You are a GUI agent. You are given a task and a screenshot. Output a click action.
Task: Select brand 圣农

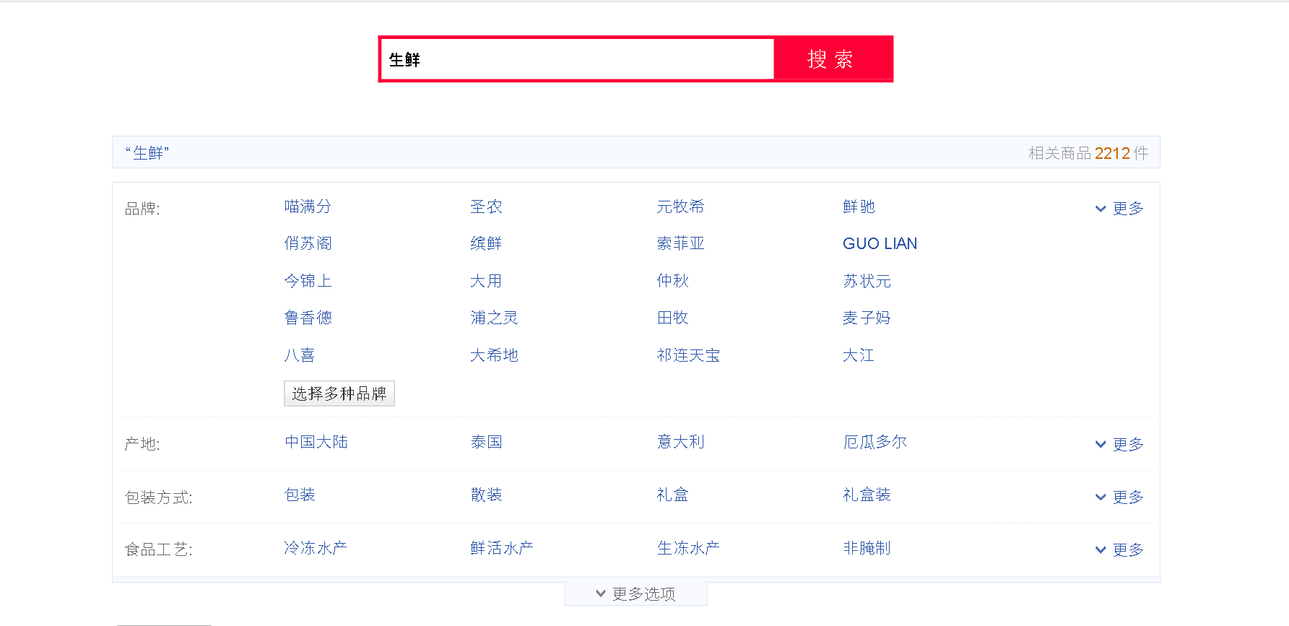(x=486, y=207)
